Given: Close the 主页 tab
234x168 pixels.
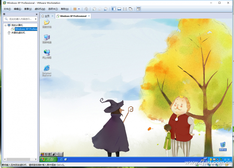Looking at the screenshot, I should pyautogui.click(x=52, y=16).
